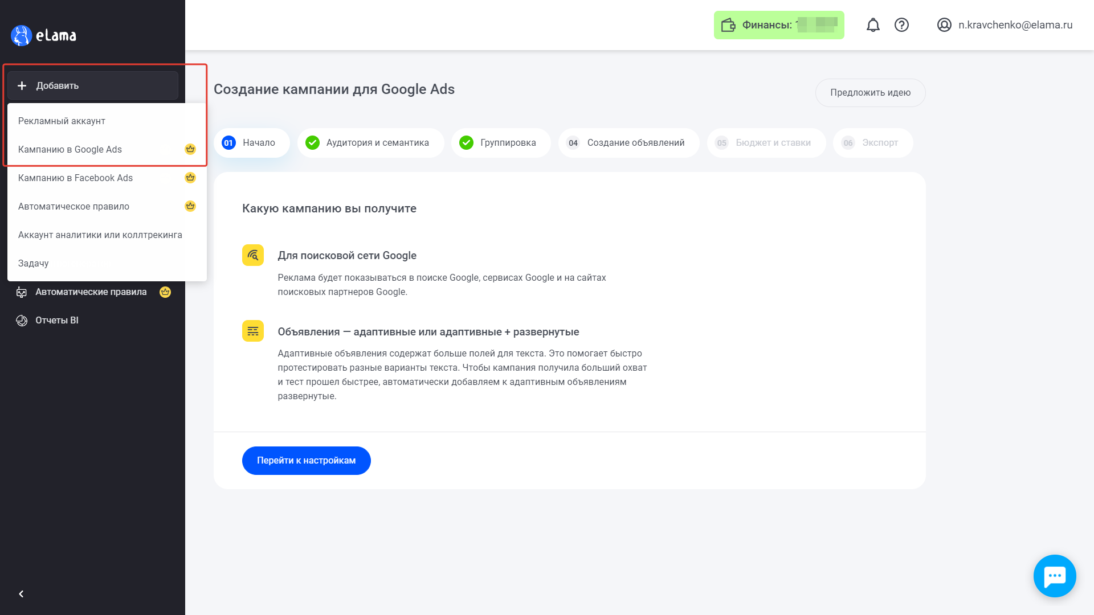
Task: Click crown icon beside Автоматическое правило
Action: 190,206
